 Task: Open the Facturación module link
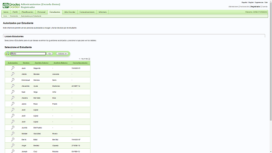(x=244, y=7)
